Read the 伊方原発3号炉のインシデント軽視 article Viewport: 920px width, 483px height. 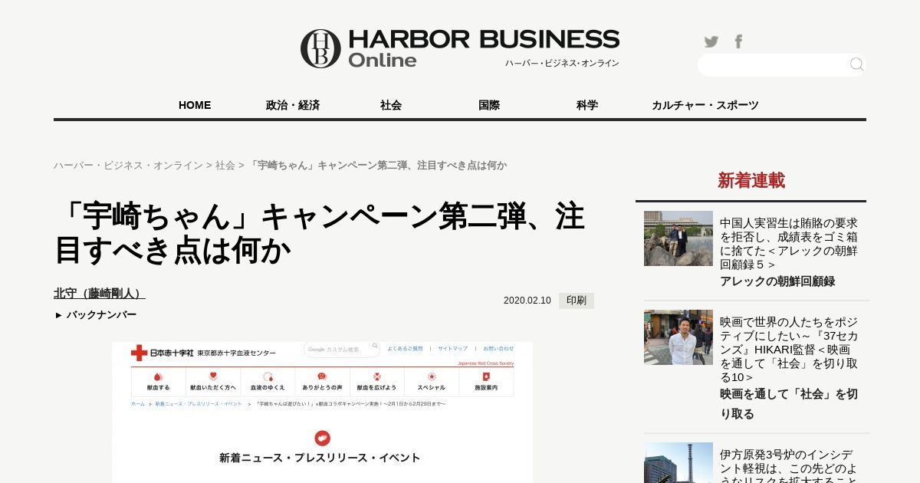[789, 465]
